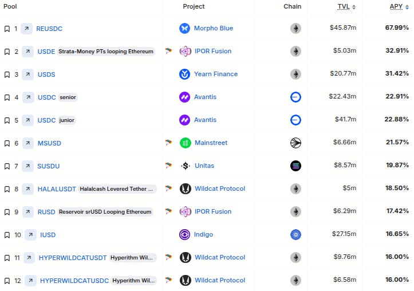The height and width of the screenshot is (291, 414).
Task: Bookmark the USDS pool row
Action: pos(7,74)
